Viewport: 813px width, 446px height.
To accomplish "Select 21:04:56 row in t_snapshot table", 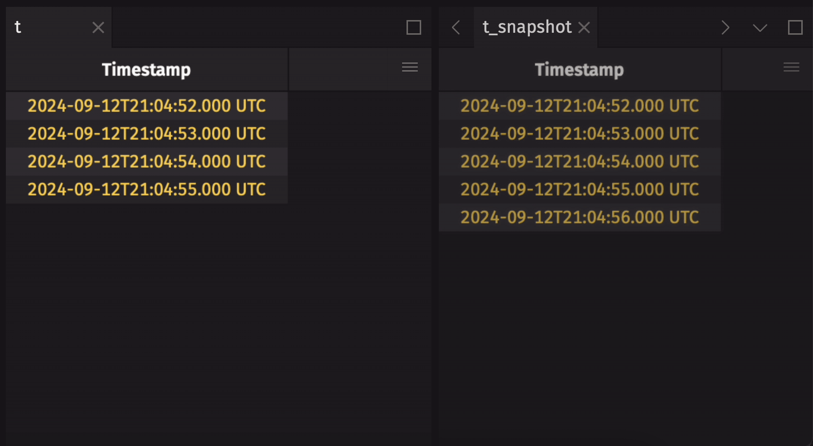I will tap(579, 217).
